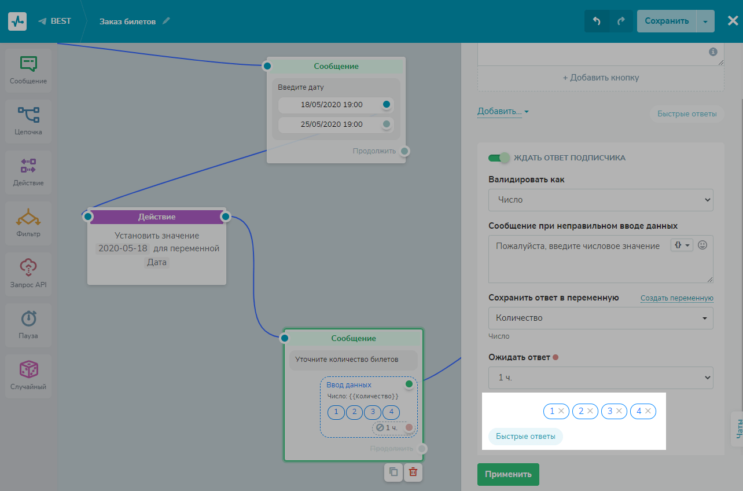Click the pulse logo icon in the header
Image resolution: width=743 pixels, height=491 pixels.
click(17, 21)
